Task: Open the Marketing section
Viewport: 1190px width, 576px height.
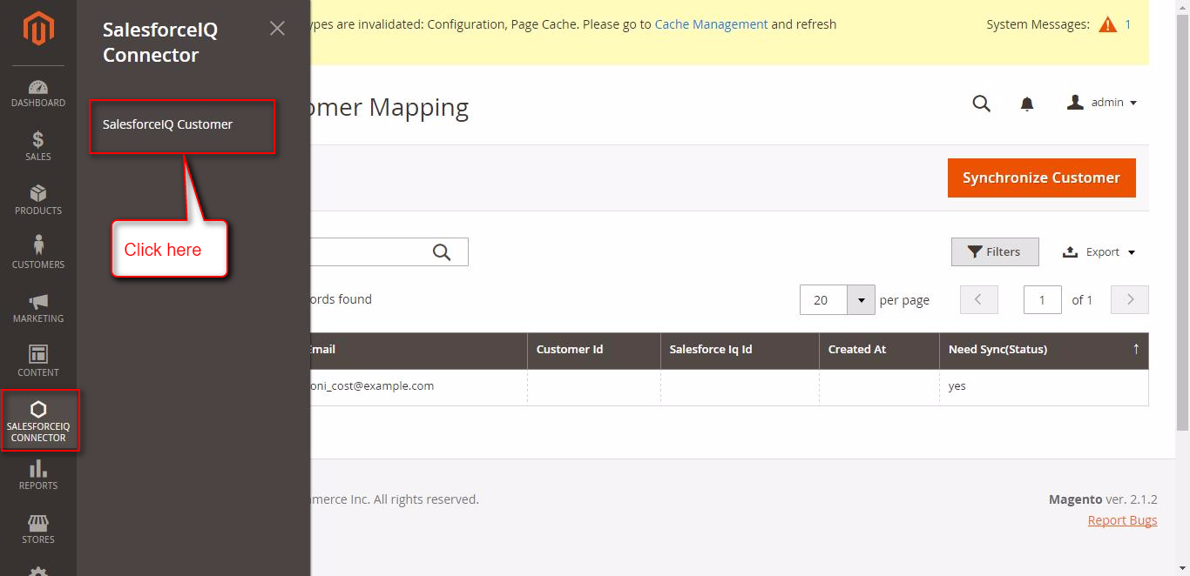Action: (x=37, y=306)
